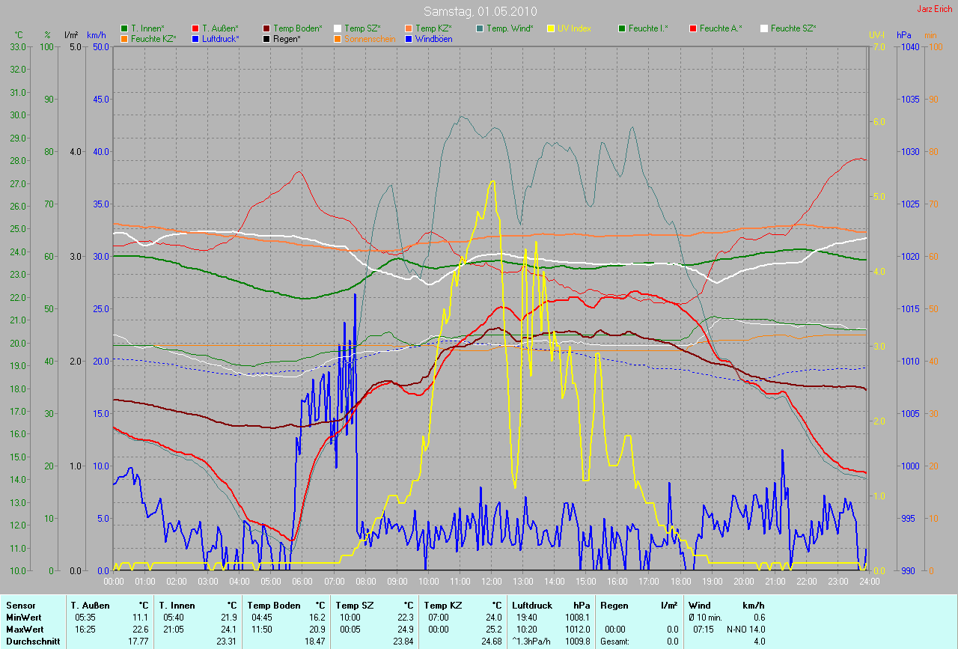The image size is (958, 649).
Task: Click the 12:00 mark on time axis
Action: [x=491, y=581]
